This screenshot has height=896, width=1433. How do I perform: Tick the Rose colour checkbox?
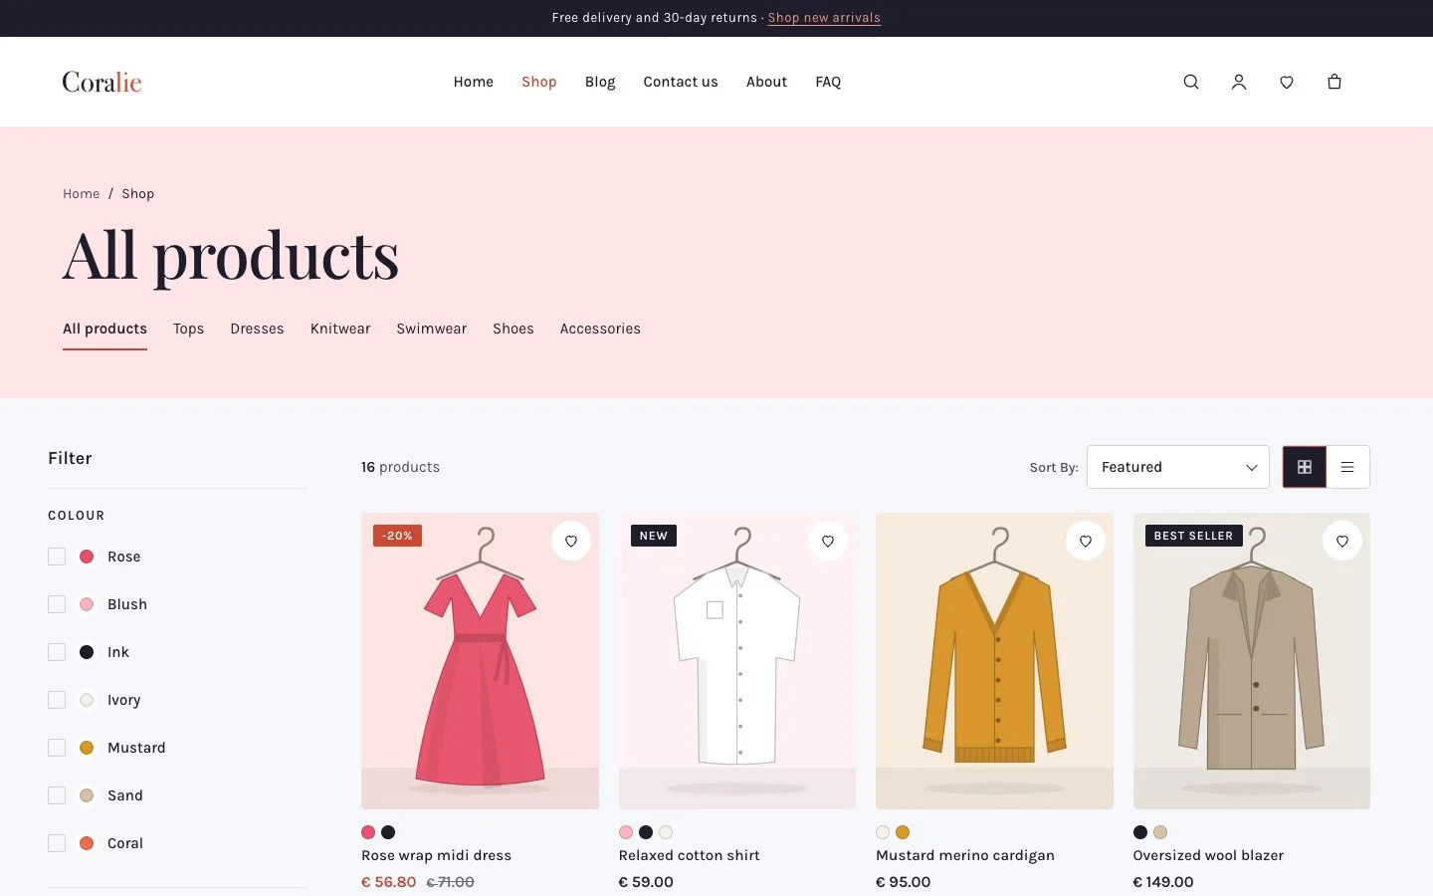pos(57,557)
